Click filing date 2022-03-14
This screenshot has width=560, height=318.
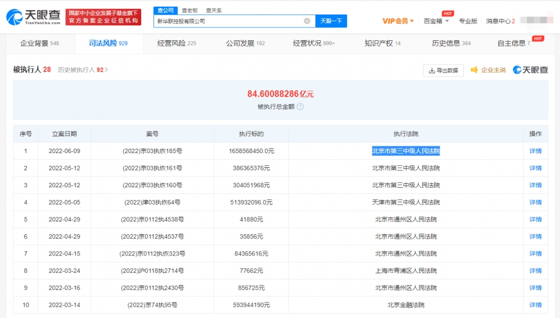point(64,305)
